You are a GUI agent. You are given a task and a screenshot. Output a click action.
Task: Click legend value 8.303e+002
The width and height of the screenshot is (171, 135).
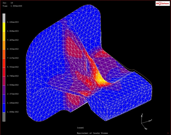click(13, 49)
